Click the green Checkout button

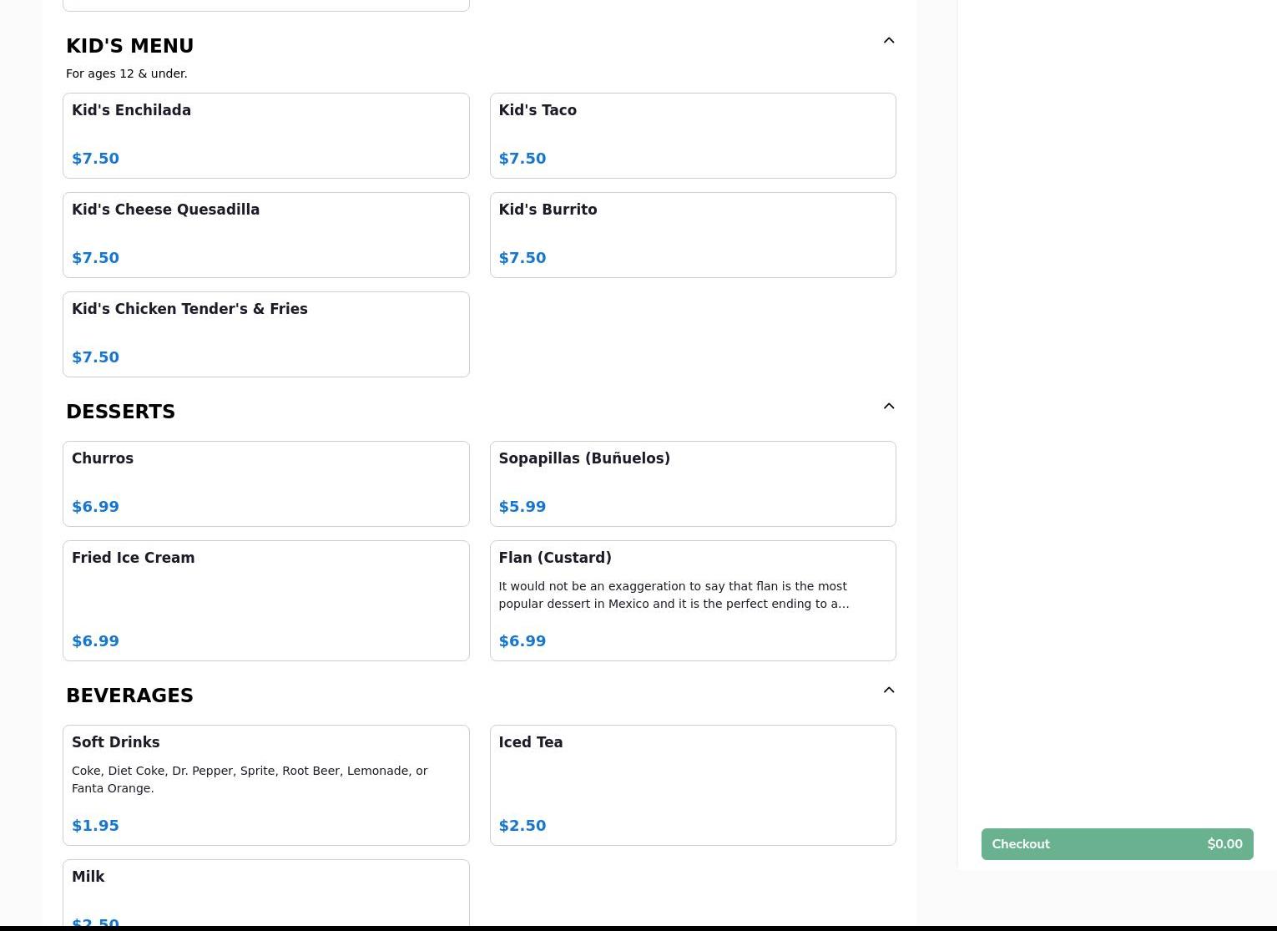tap(1117, 844)
